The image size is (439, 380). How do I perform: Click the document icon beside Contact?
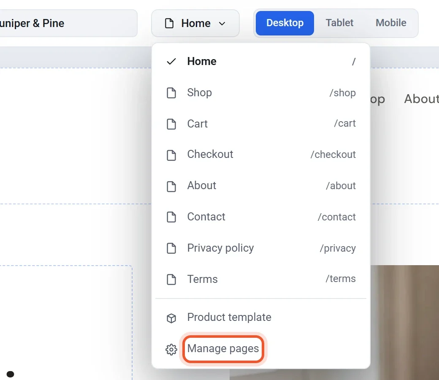point(171,217)
